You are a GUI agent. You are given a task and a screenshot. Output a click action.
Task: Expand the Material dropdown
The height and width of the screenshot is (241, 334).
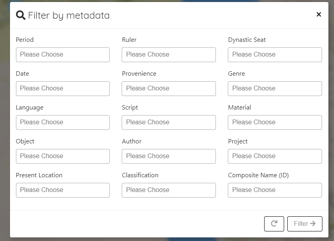point(275,122)
